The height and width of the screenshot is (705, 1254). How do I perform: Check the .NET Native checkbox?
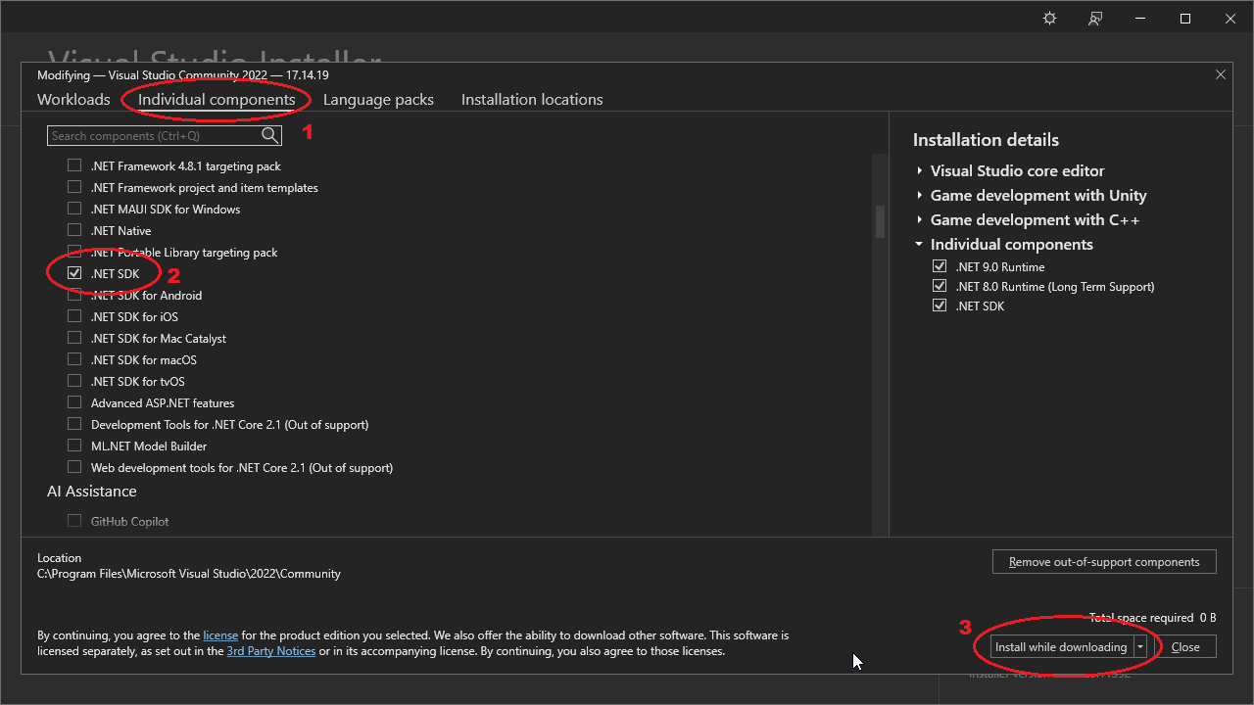[74, 230]
